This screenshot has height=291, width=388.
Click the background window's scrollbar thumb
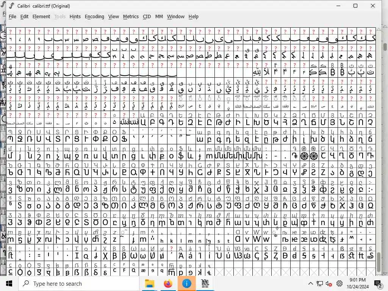point(385,47)
